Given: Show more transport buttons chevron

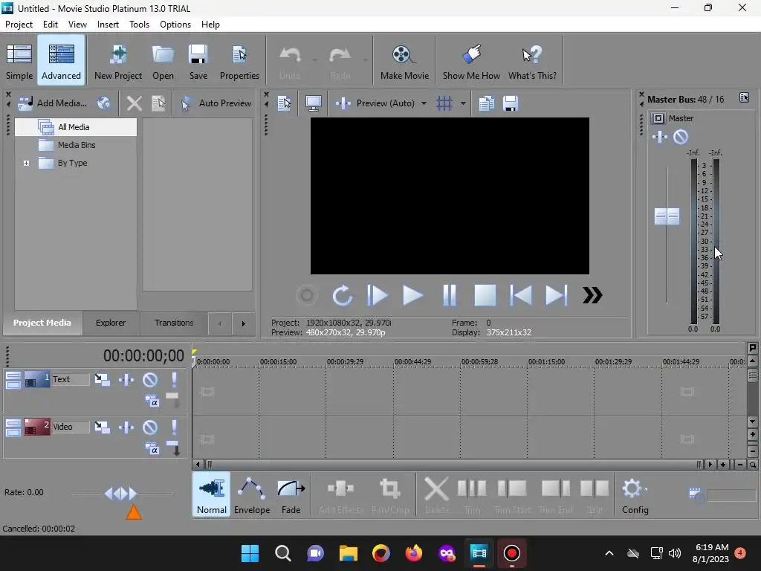Looking at the screenshot, I should [592, 295].
